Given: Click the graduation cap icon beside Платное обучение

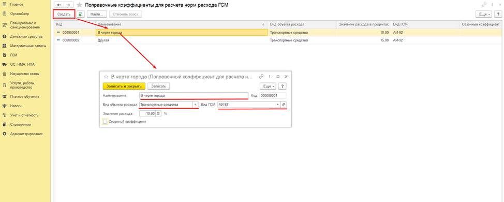Looking at the screenshot, I should 5,96.
